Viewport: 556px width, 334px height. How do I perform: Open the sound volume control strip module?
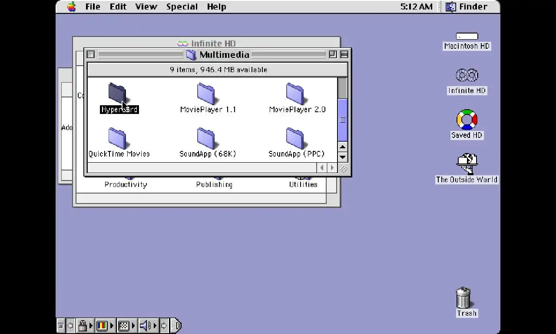click(x=148, y=325)
